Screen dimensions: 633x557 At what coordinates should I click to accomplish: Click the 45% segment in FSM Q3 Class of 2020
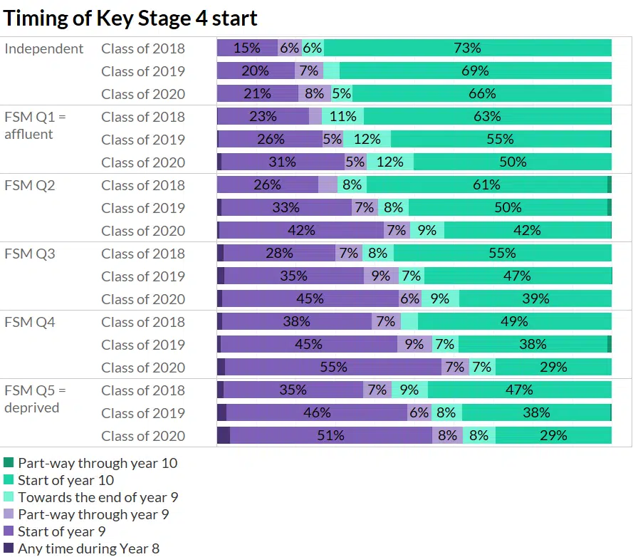[310, 299]
